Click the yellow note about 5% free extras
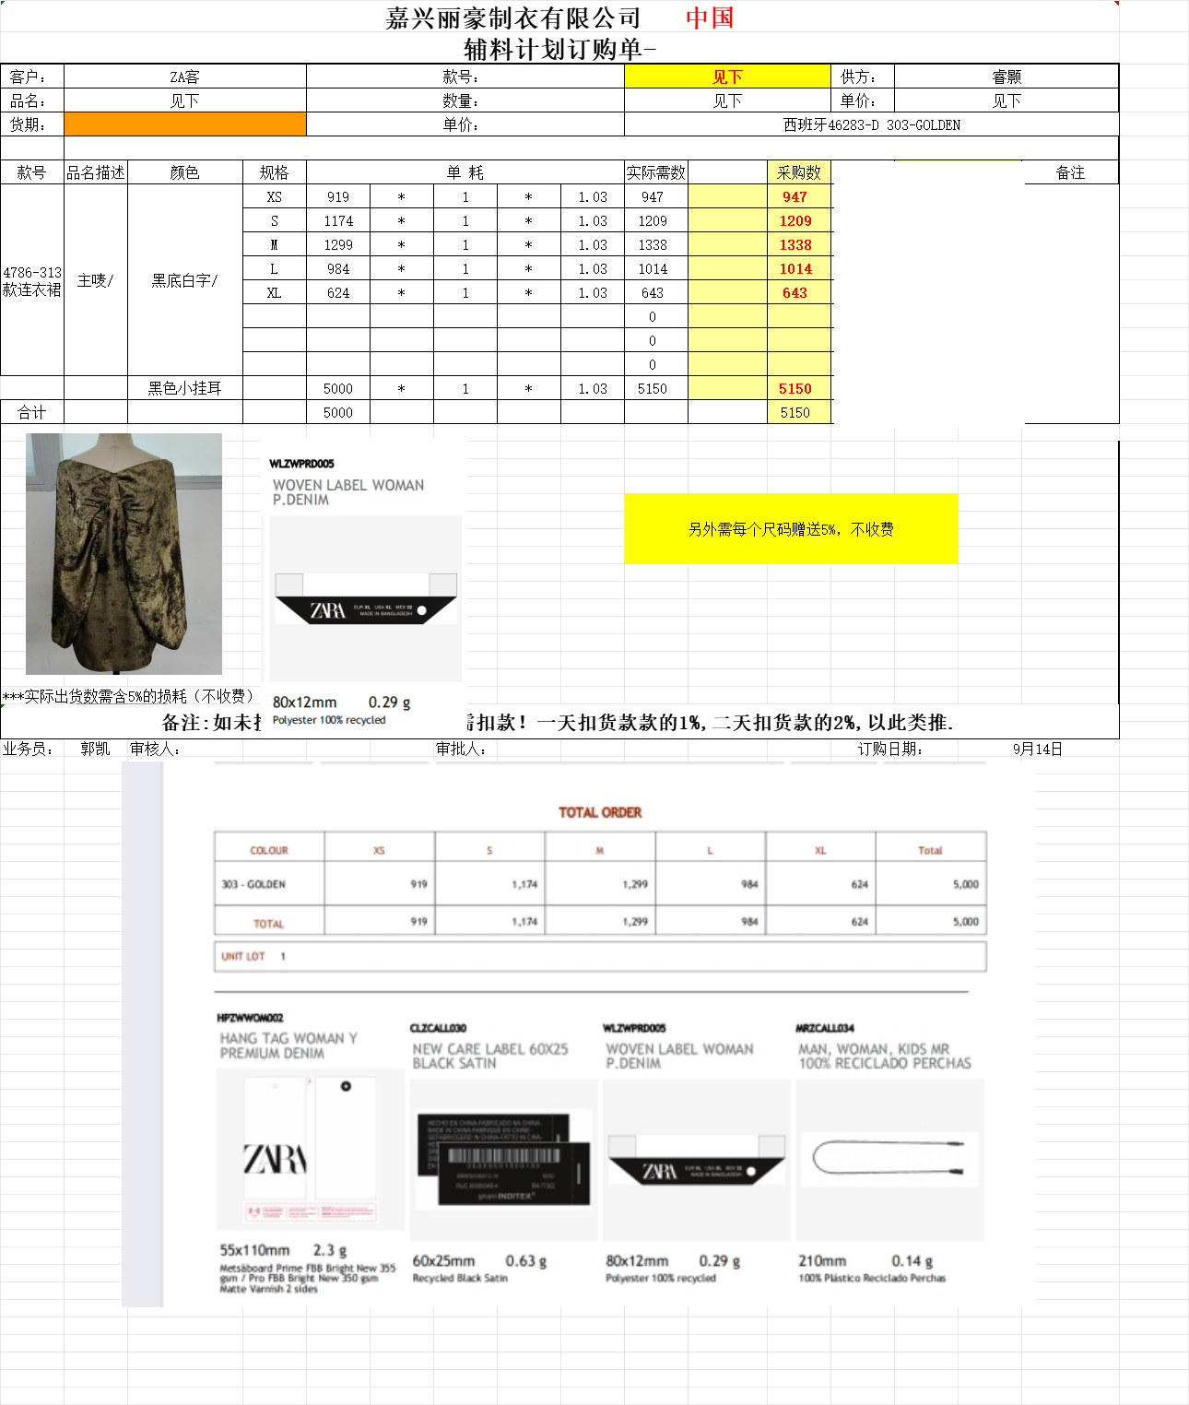The image size is (1189, 1405). pyautogui.click(x=791, y=529)
